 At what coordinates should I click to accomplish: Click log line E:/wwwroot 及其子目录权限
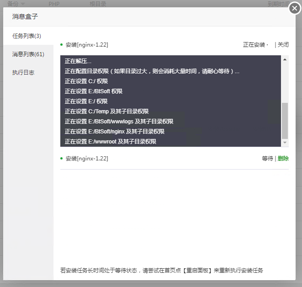pos(111,141)
